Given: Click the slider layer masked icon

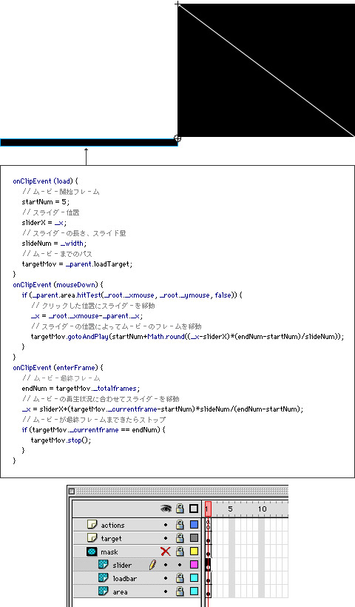Looking at the screenshot, I should [104, 565].
